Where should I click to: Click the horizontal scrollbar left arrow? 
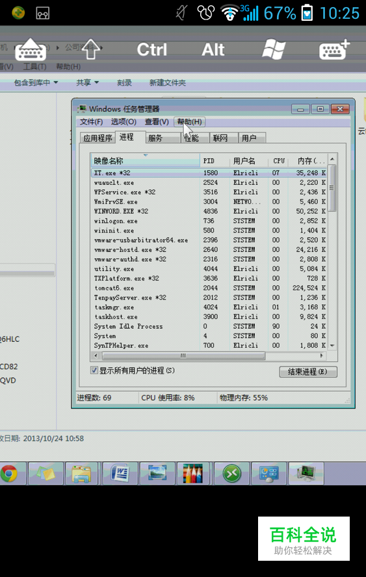tap(96, 355)
